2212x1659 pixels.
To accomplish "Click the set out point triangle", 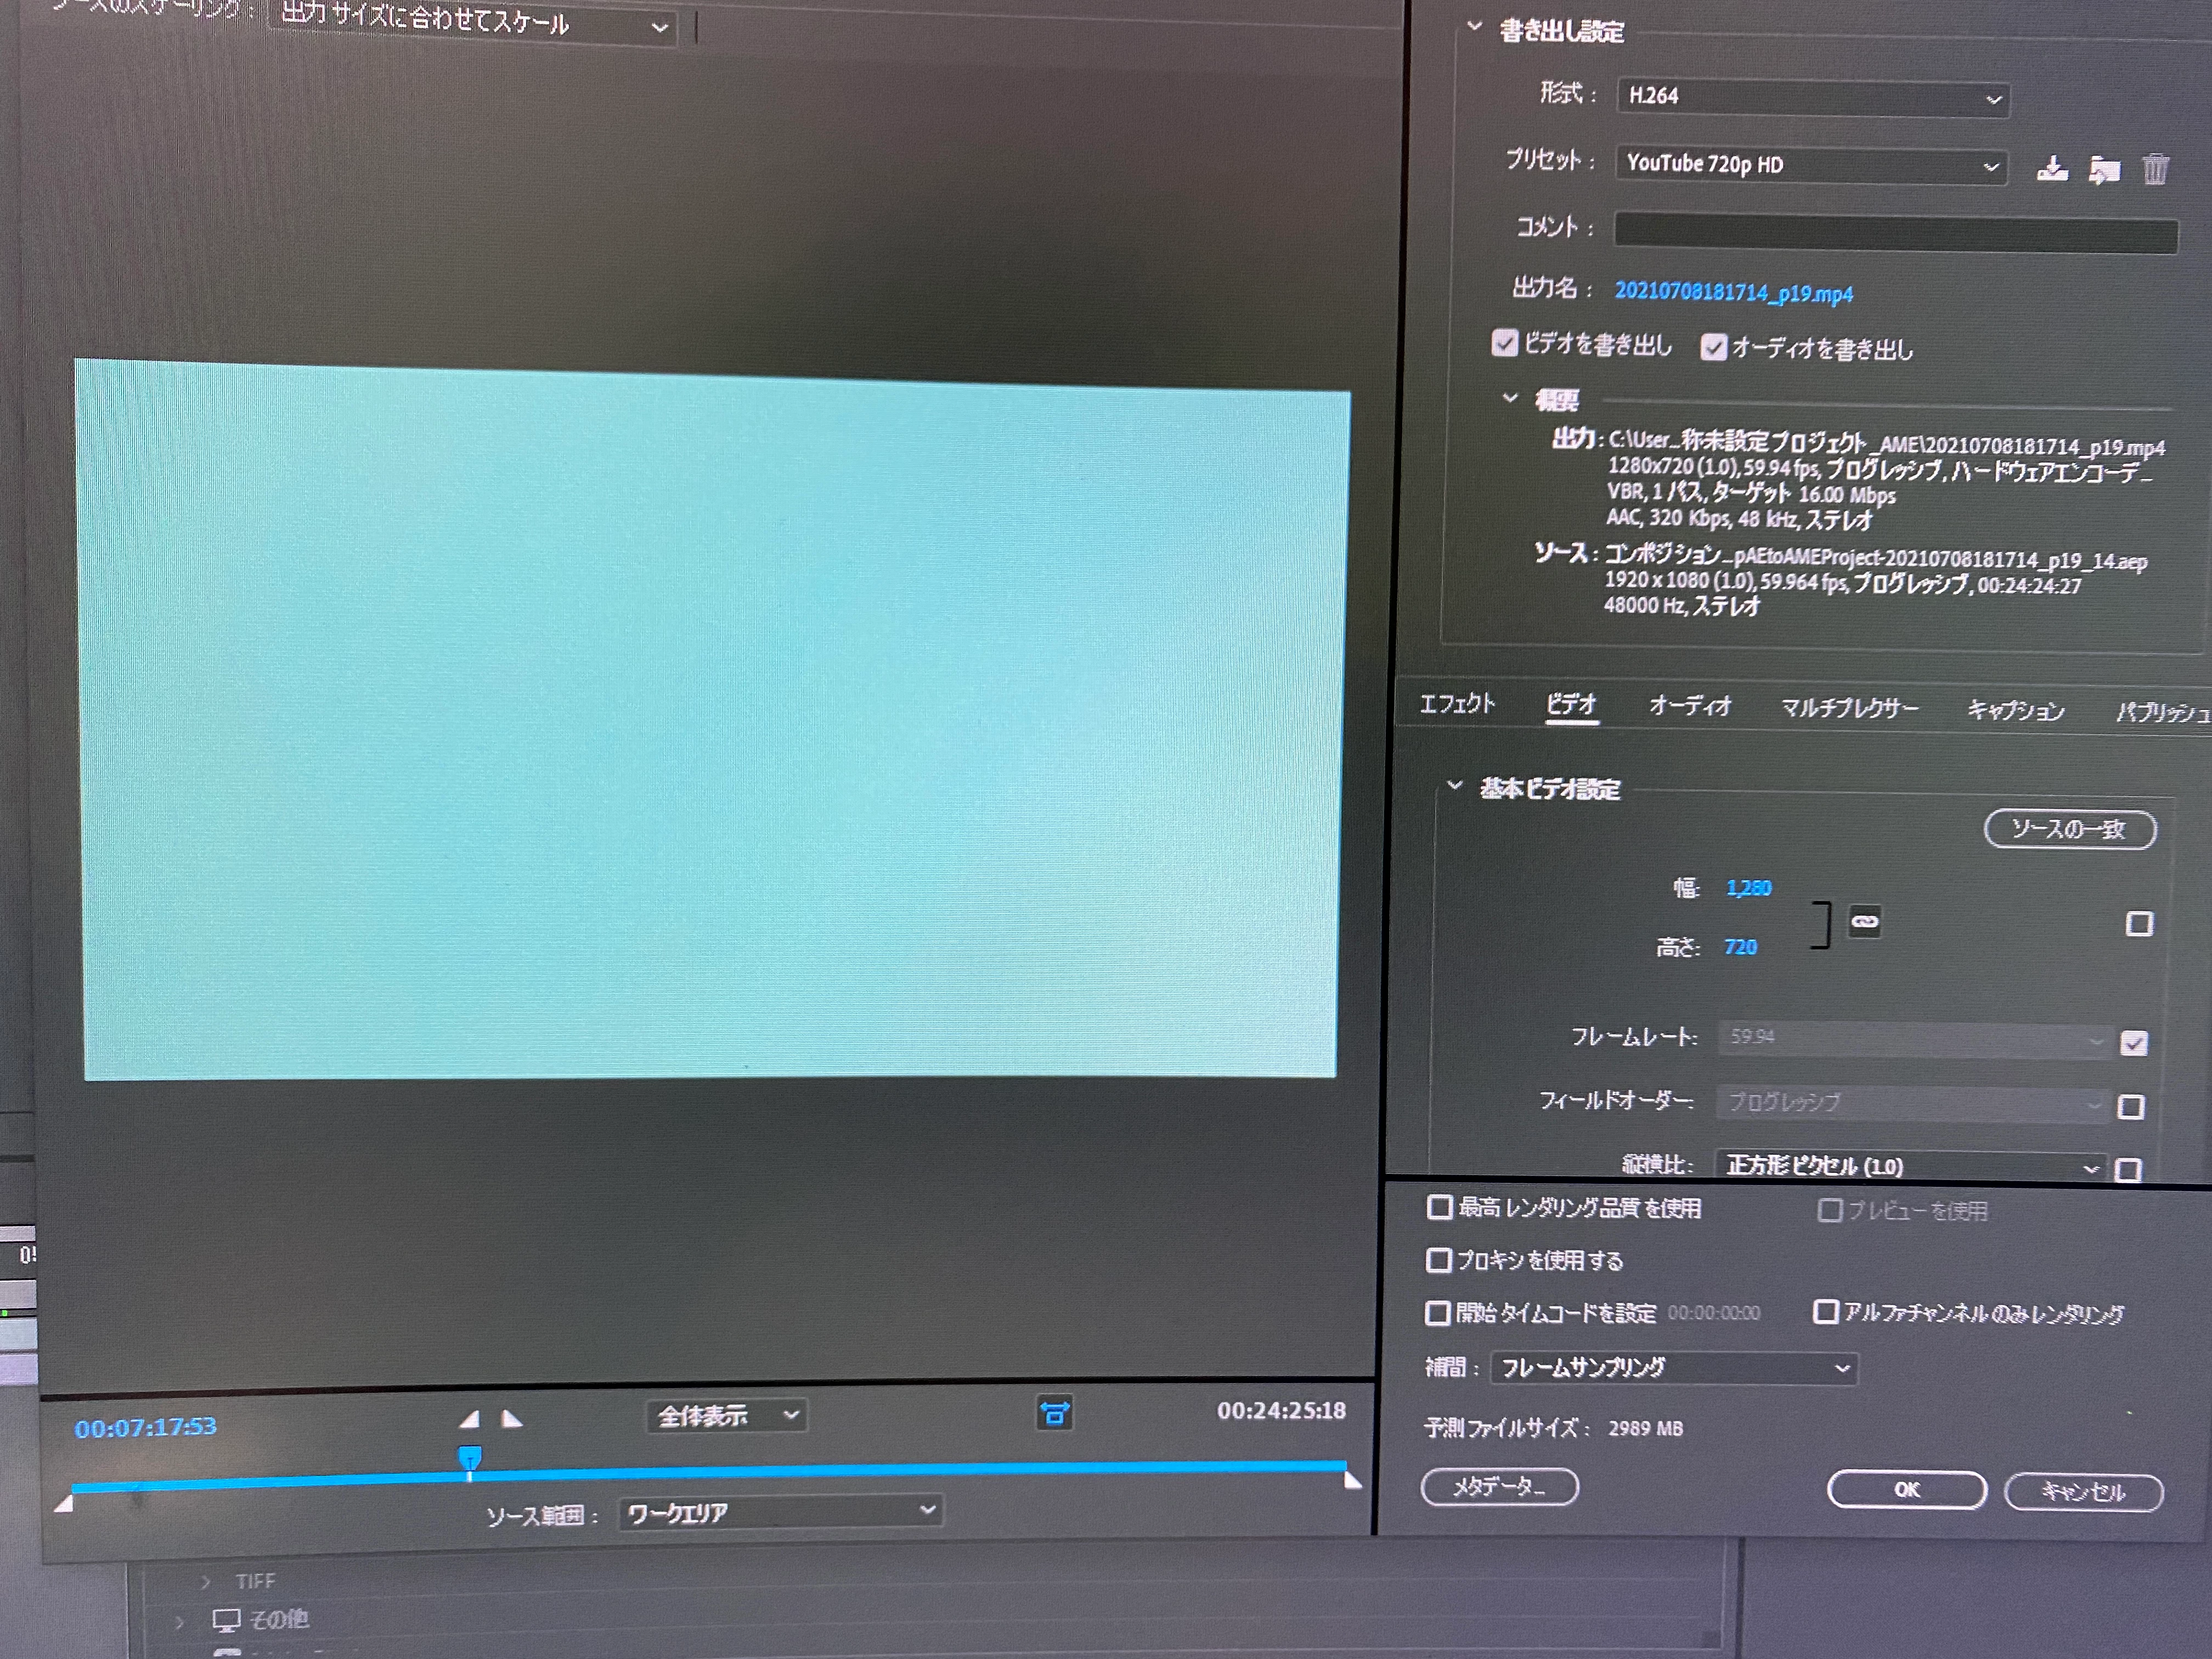I will coord(511,1418).
